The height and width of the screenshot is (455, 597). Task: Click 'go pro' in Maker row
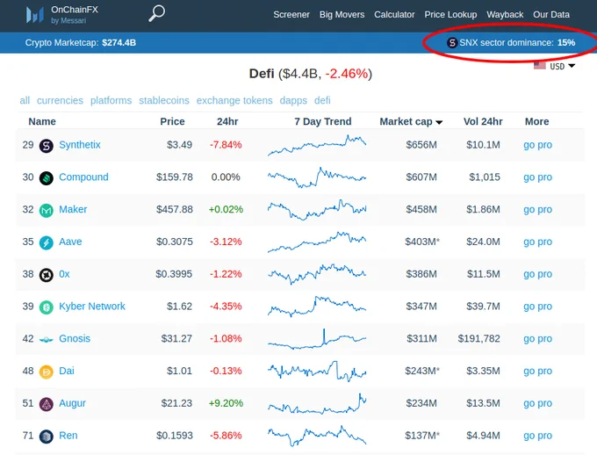coord(537,209)
